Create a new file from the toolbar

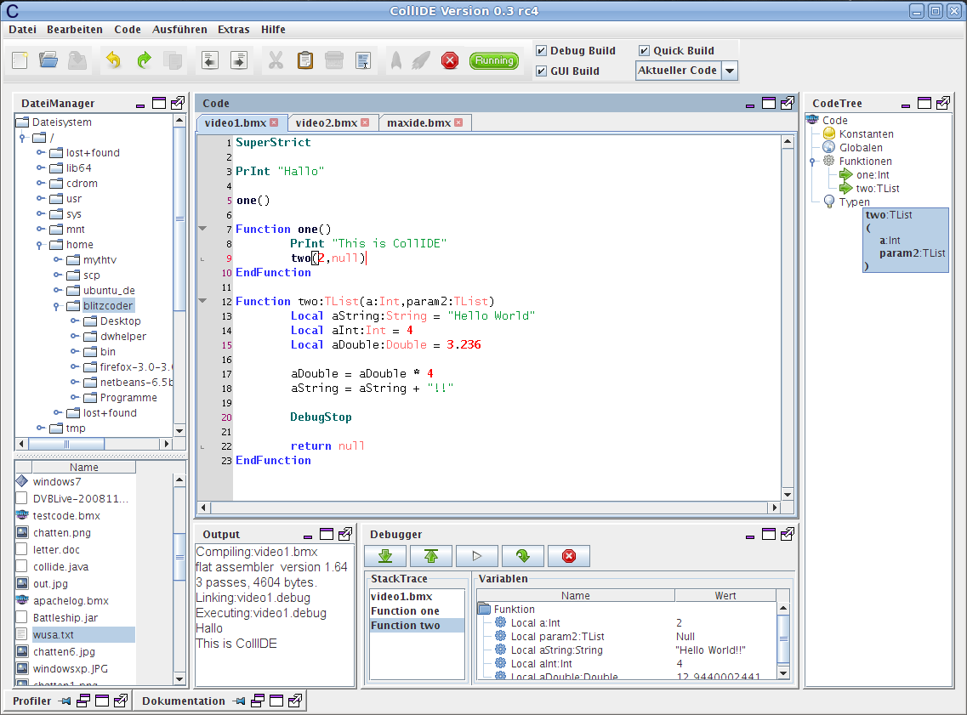click(x=20, y=60)
